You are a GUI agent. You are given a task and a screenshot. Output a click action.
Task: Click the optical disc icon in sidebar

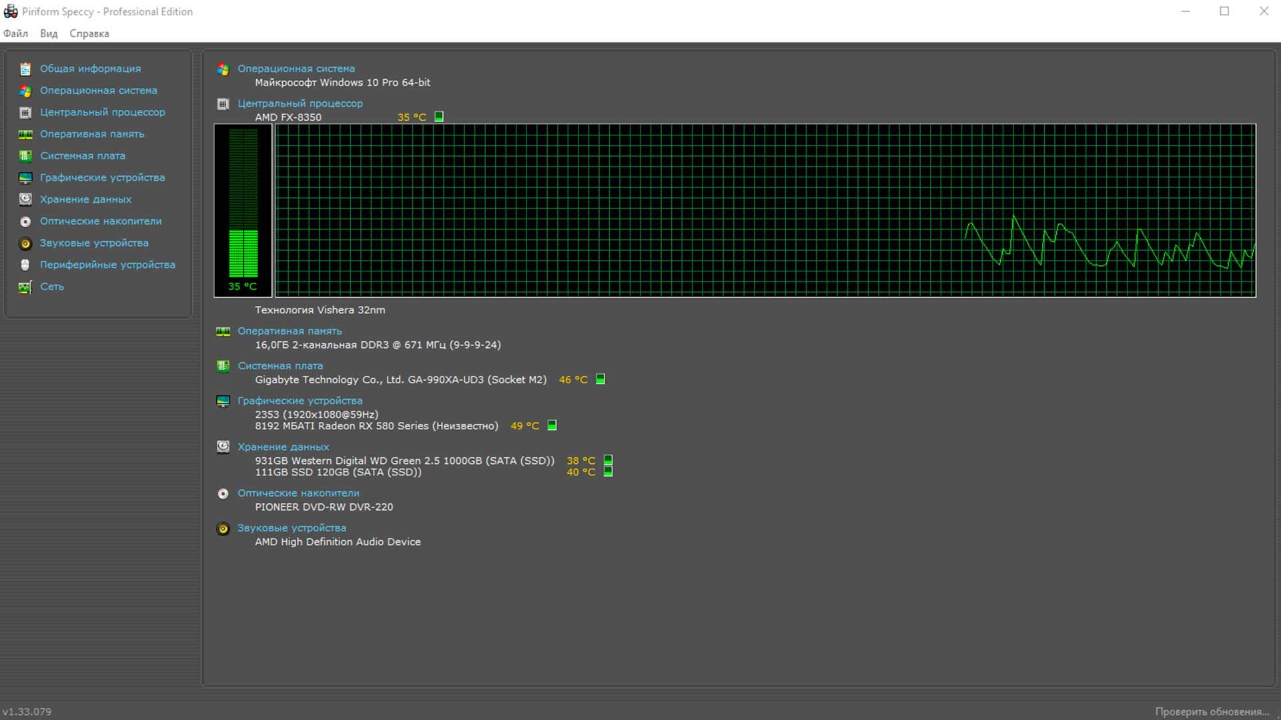pyautogui.click(x=25, y=221)
